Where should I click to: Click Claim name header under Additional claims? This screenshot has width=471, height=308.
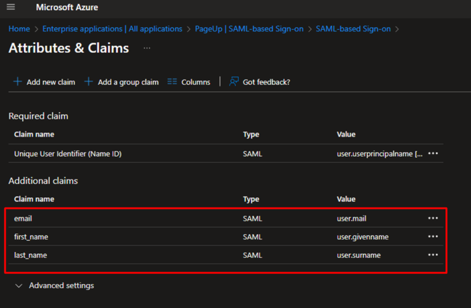coord(34,199)
